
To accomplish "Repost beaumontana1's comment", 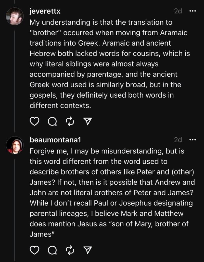I will [x=70, y=250].
